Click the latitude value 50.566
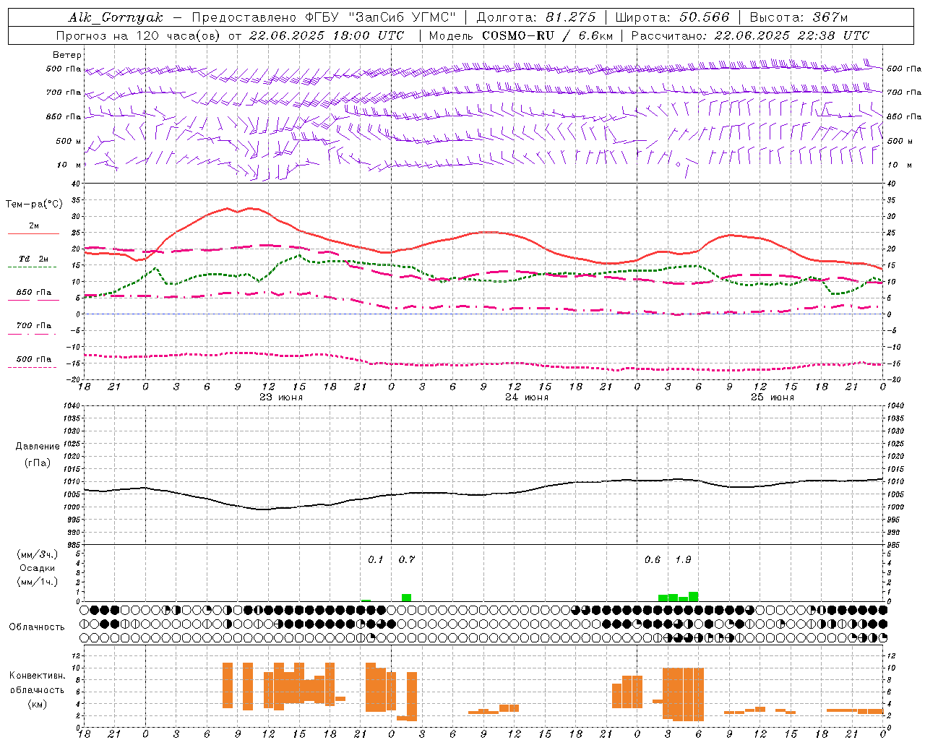 click(x=705, y=17)
